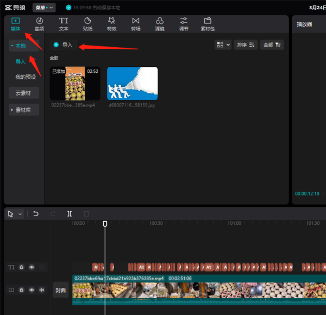Mute the main video track audio
This screenshot has width=326, height=315.
42,290
